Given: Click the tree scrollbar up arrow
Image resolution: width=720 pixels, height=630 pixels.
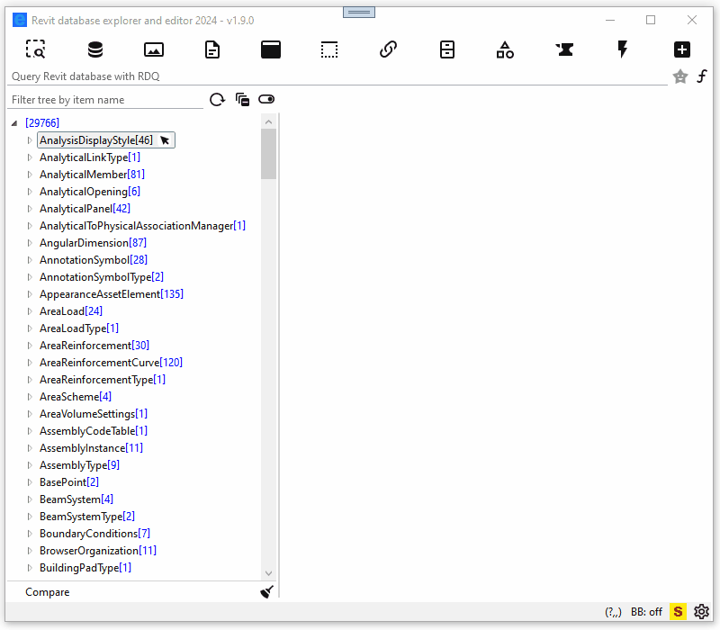Looking at the screenshot, I should tap(268, 121).
